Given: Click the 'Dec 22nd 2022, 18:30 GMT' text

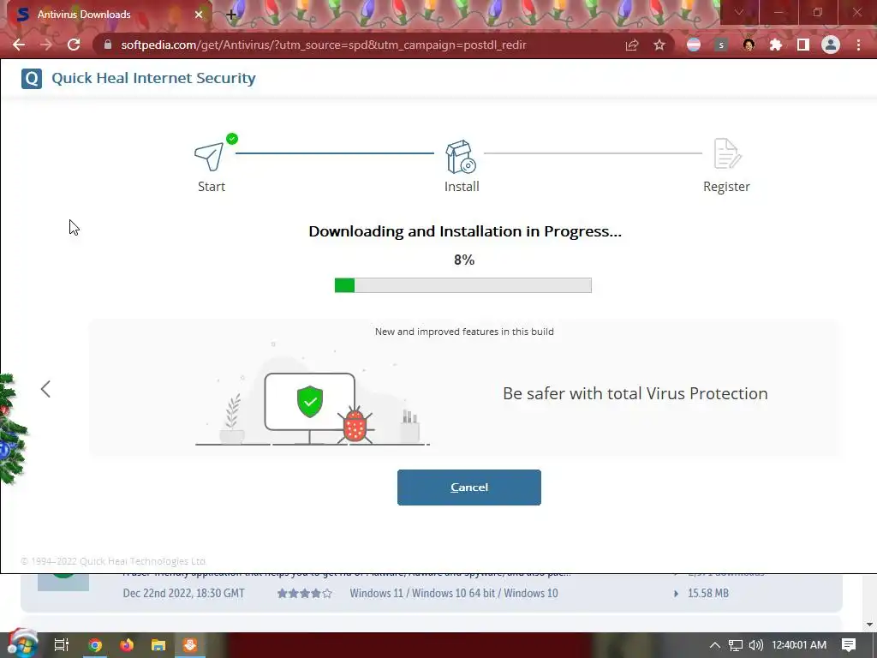Looking at the screenshot, I should tap(183, 593).
